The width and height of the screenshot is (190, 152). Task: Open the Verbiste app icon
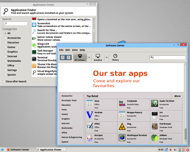tap(90, 115)
